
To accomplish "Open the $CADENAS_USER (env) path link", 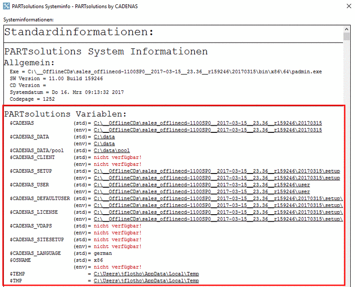I will pos(202,192).
